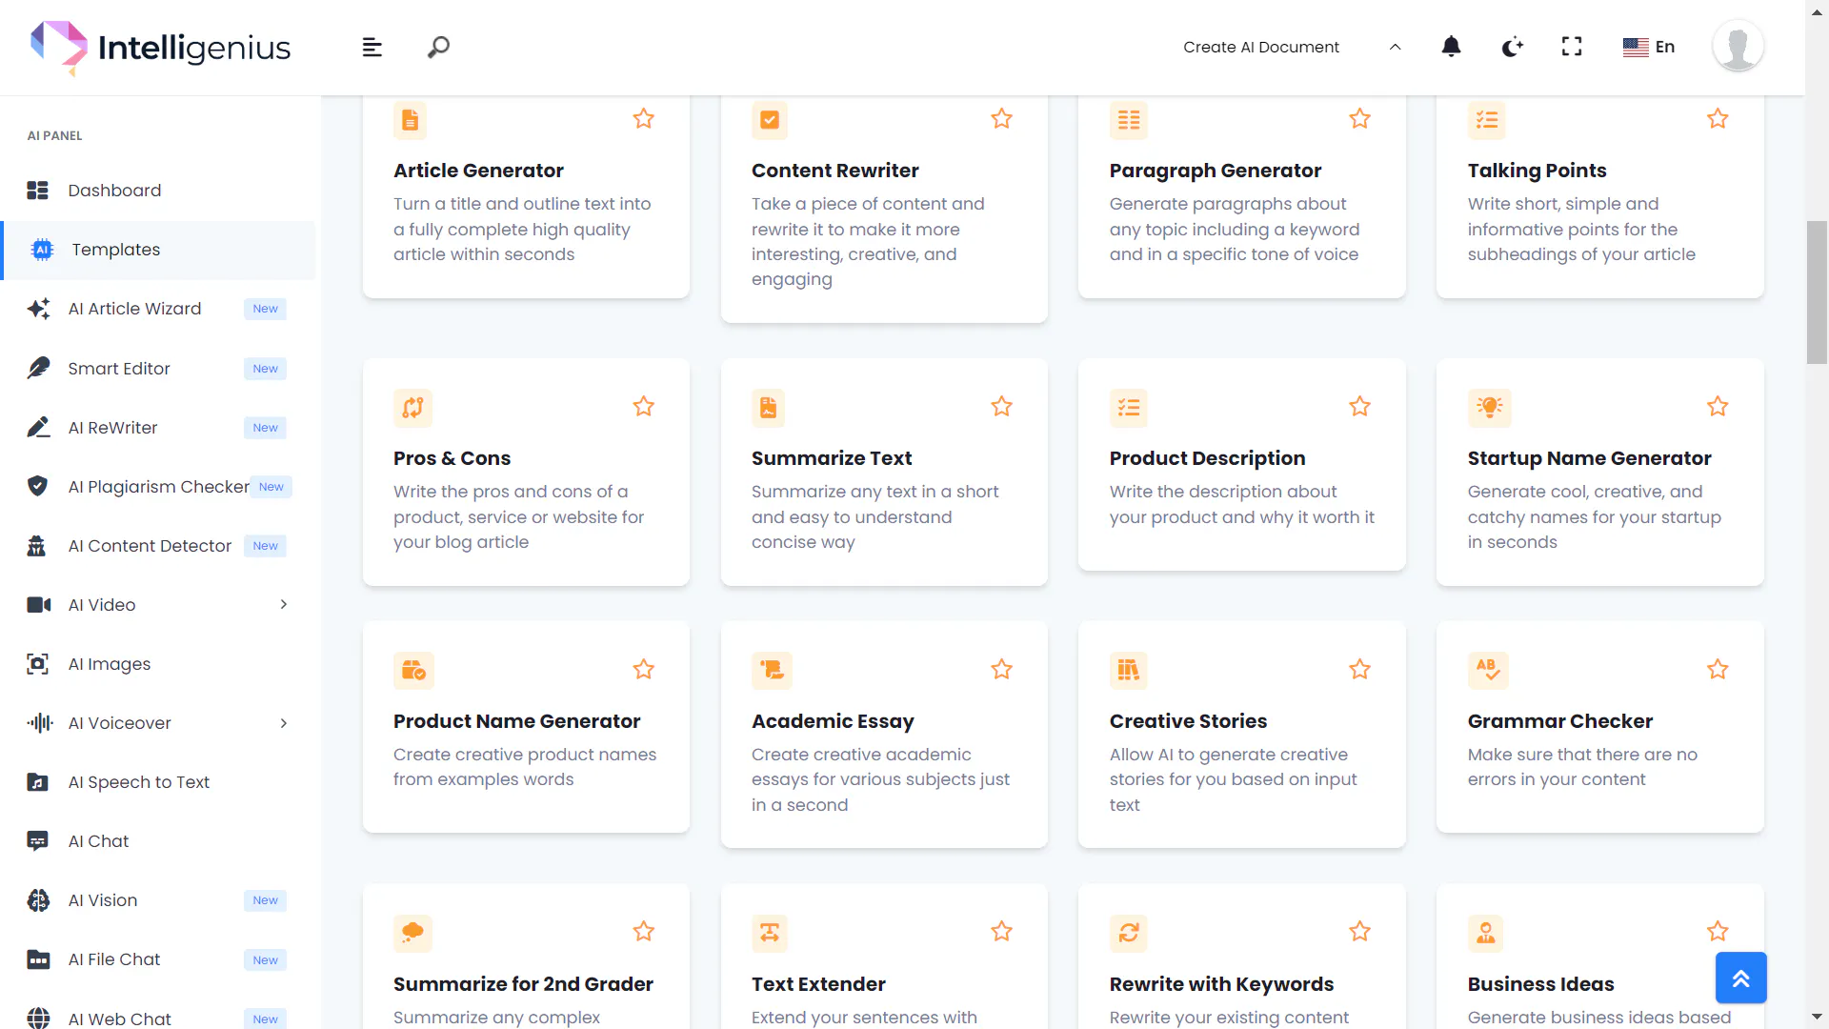Click the AI File Chat folder icon
This screenshot has height=1029, width=1829.
37,959
